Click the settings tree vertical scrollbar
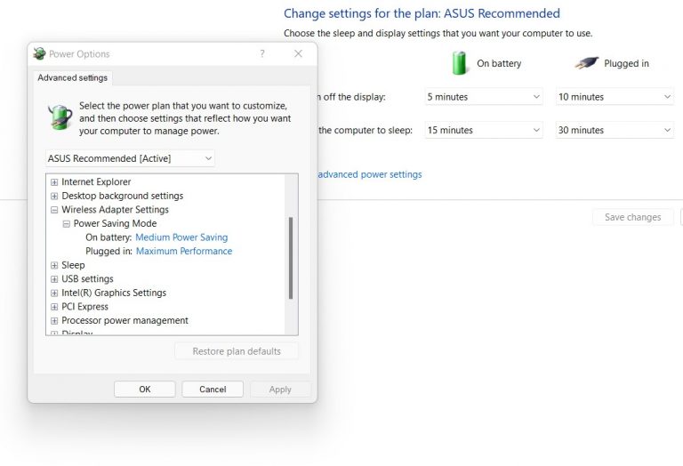This screenshot has height=466, width=683. pyautogui.click(x=290, y=258)
